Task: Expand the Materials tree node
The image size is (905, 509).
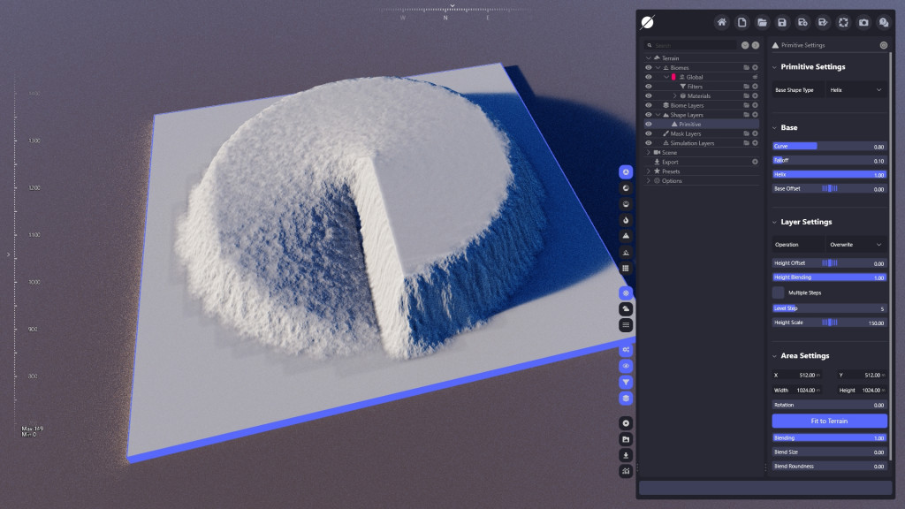Action: (674, 95)
